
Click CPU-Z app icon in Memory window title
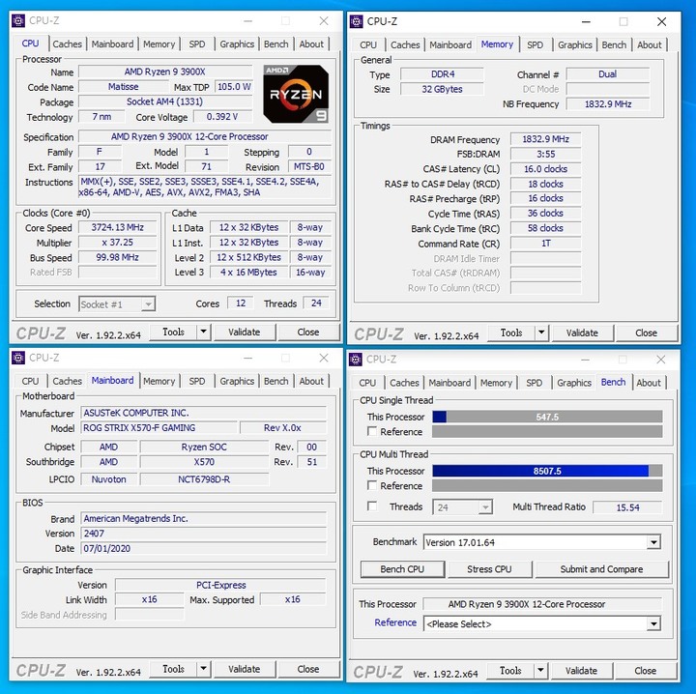(356, 21)
